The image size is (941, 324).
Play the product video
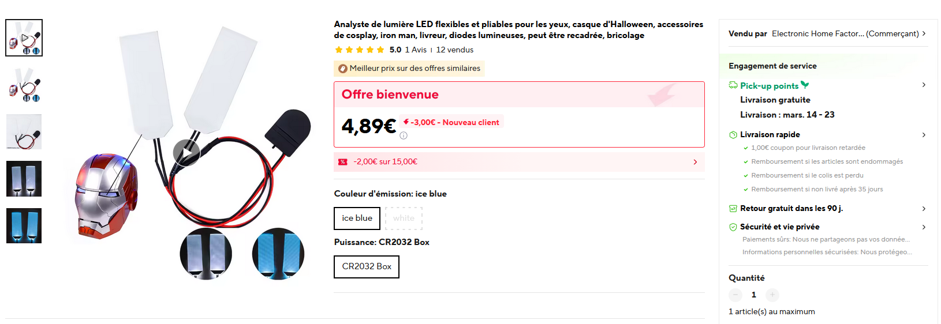point(186,153)
